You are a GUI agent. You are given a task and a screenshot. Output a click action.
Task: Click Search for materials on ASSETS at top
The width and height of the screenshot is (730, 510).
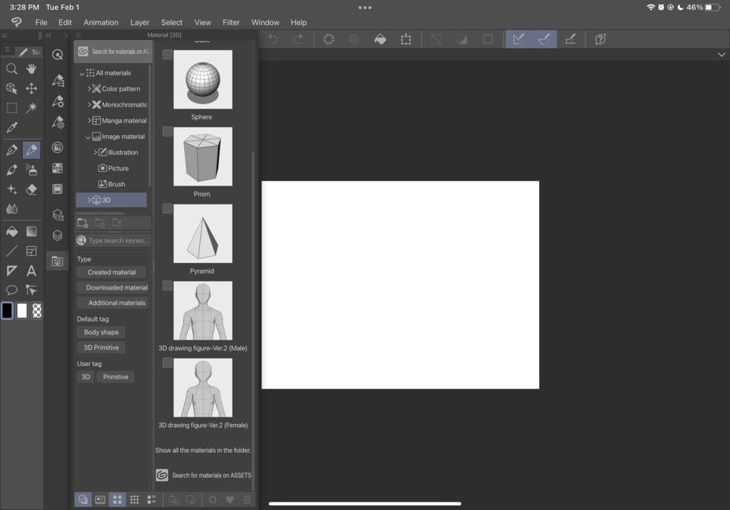pyautogui.click(x=113, y=52)
